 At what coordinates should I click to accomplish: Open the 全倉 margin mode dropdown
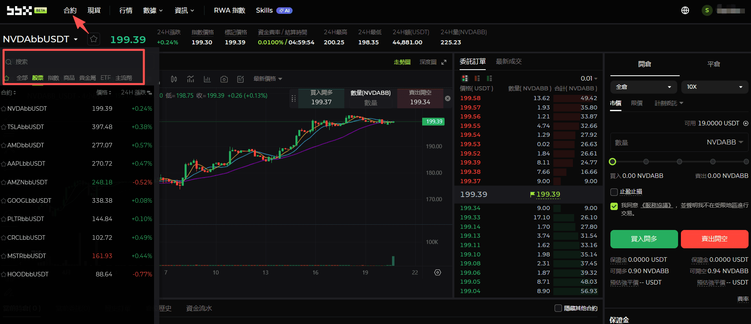tap(644, 87)
